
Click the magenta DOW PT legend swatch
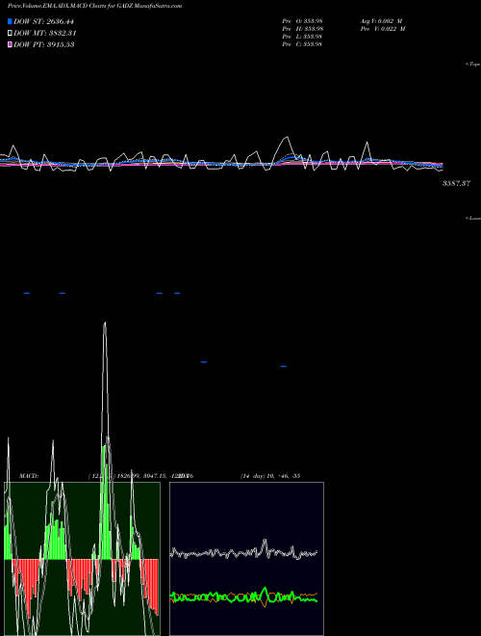tap(10, 44)
